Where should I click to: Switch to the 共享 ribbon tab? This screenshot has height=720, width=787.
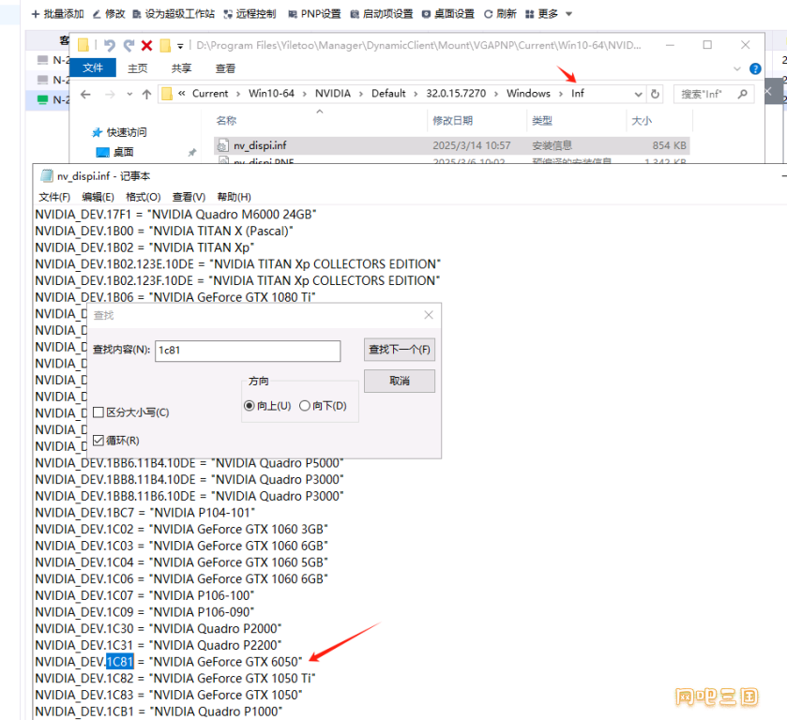coord(181,68)
